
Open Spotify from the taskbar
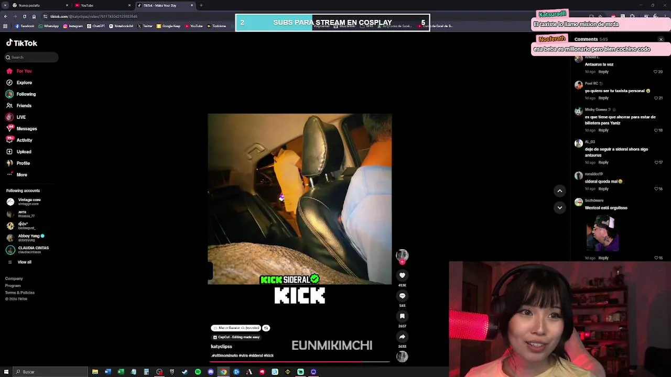coord(198,372)
